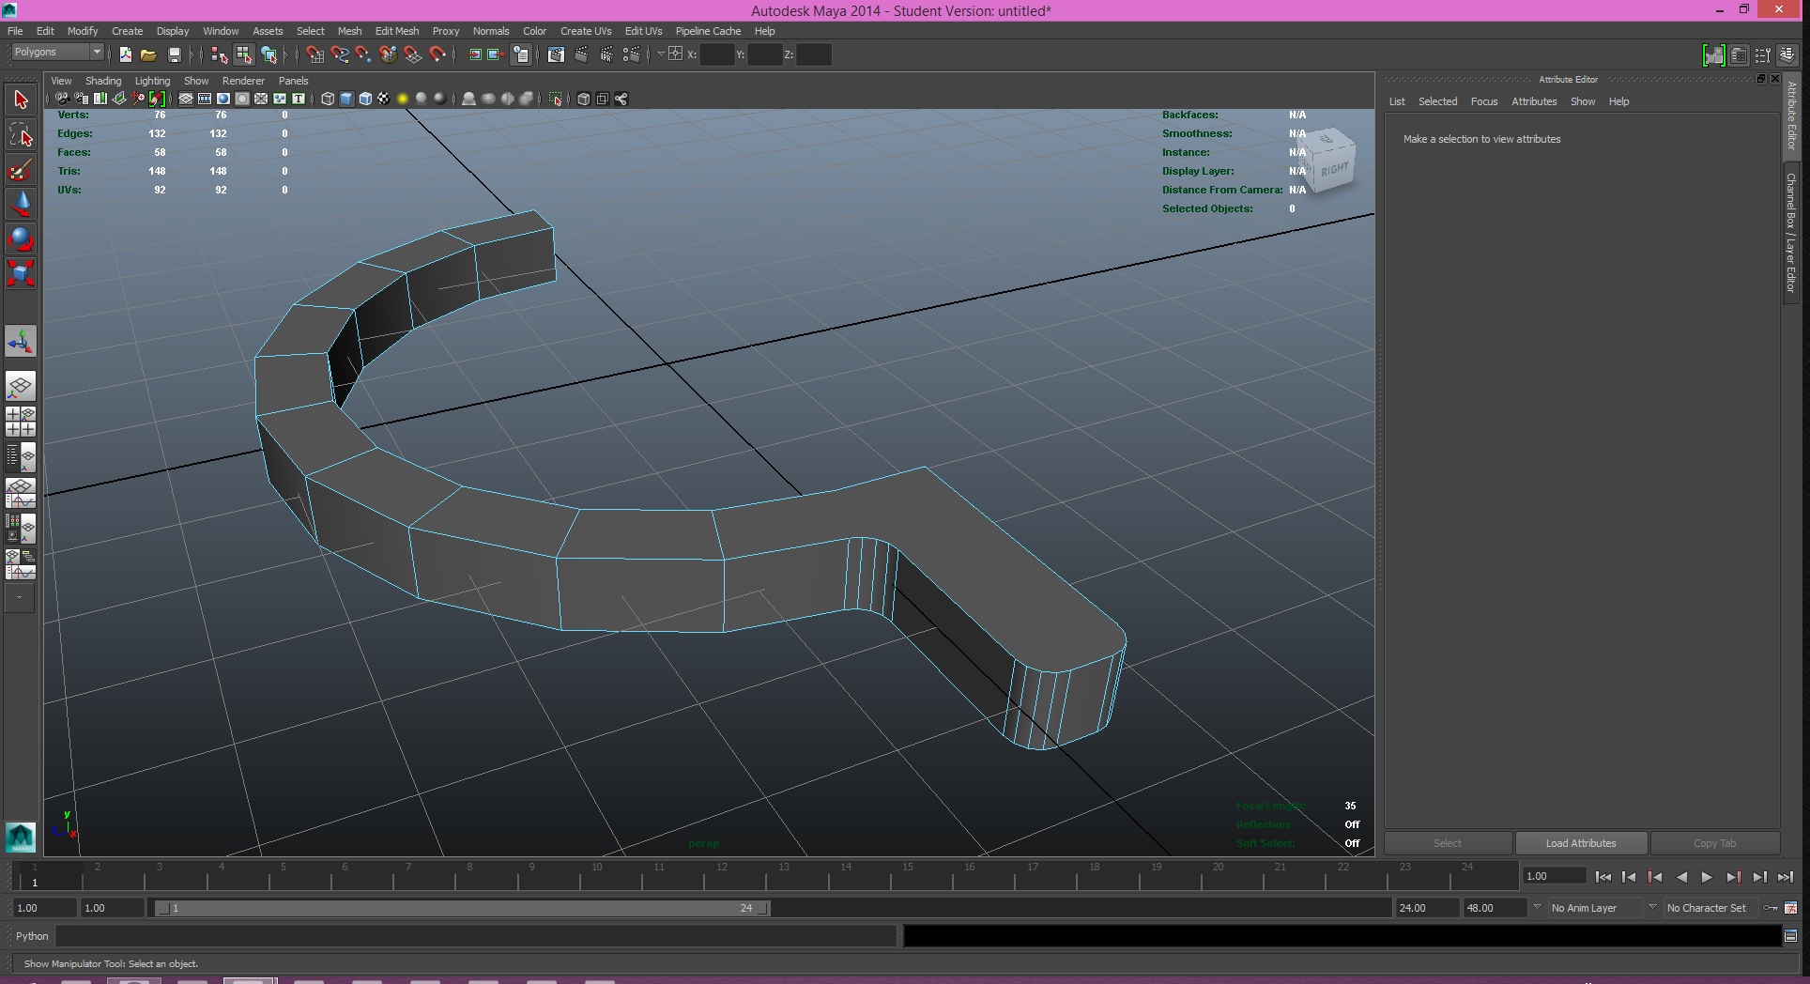1810x984 pixels.
Task: Activate the Paint Selection tool
Action: (21, 170)
